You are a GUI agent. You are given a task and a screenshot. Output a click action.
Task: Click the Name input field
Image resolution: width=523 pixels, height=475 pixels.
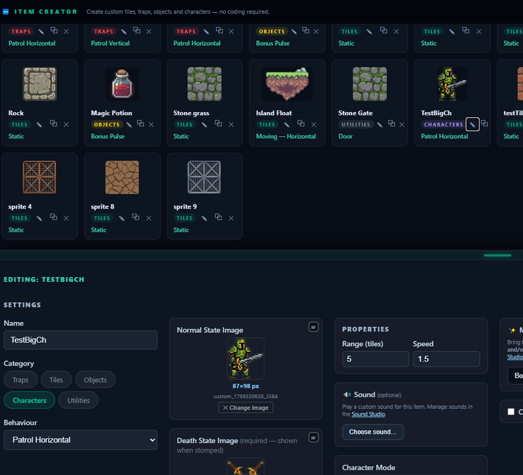click(80, 340)
